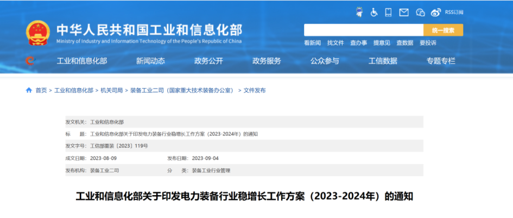Click the ministry Chinese title text
513x218 pixels.
click(149, 30)
